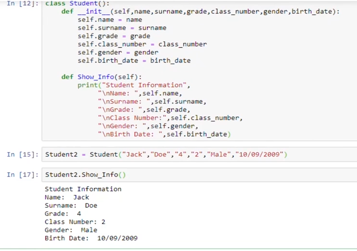Click the self.gender = gender line

point(118,53)
